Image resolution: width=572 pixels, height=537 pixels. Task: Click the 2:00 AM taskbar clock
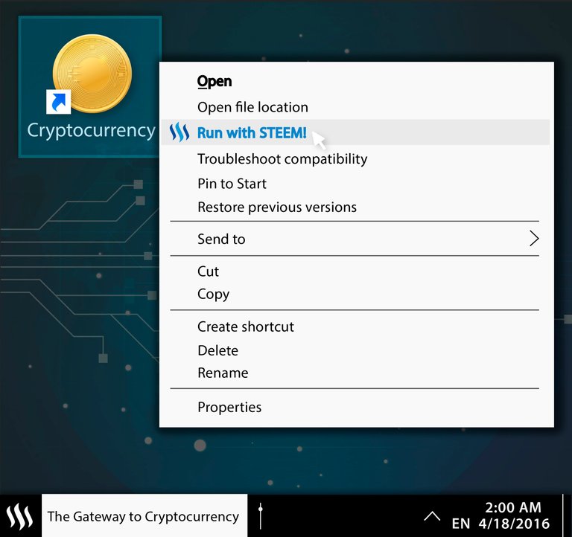513,507
